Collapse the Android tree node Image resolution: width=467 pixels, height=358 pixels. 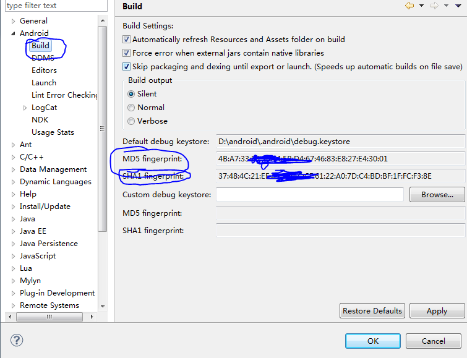[13, 33]
